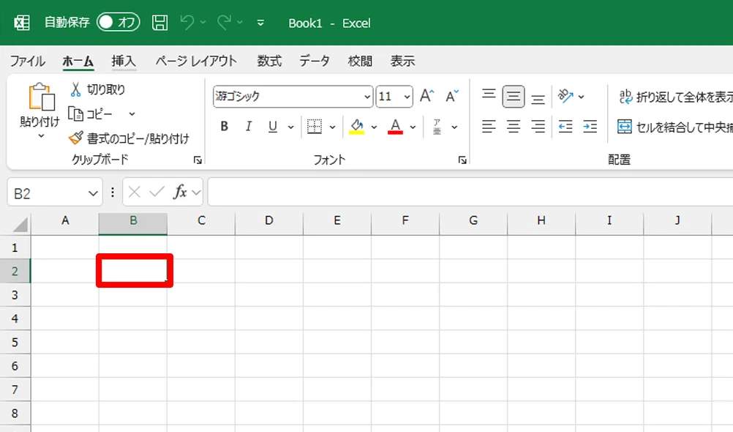The width and height of the screenshot is (733, 432).
Task: Open the font name 游ゴシック combo box
Action: pyautogui.click(x=293, y=97)
